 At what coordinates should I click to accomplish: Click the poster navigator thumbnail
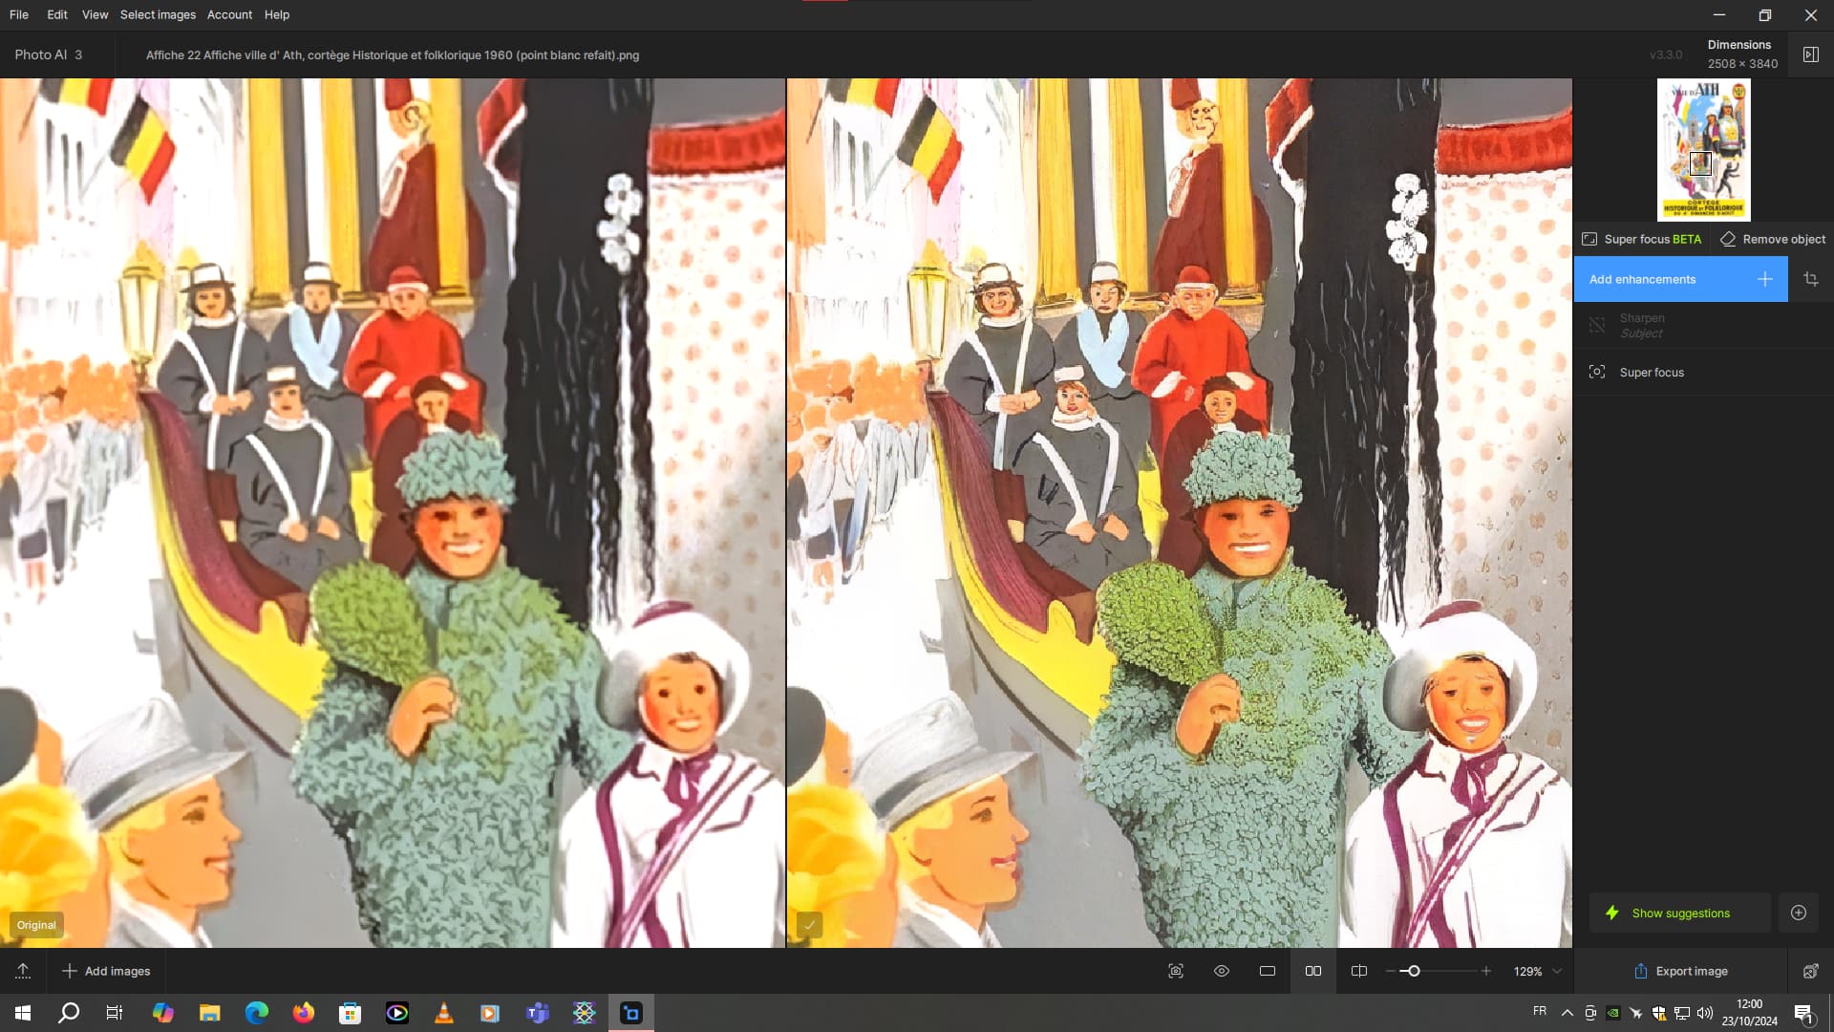pos(1703,150)
